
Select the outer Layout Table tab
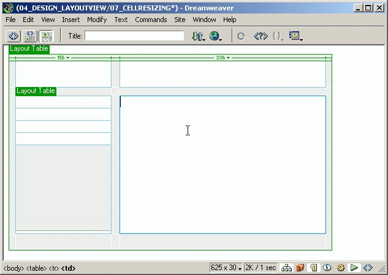[x=29, y=49]
